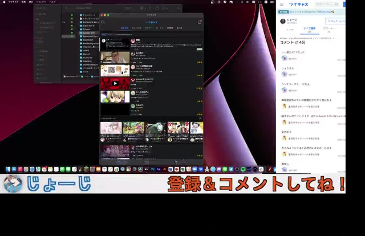Open LINE from the Dock

click(x=225, y=169)
